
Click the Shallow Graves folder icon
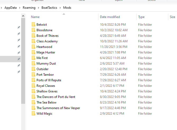(x=33, y=91)
